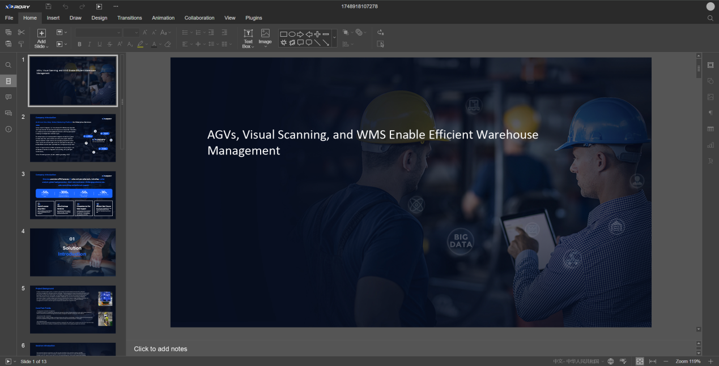Open the Text Box dropdown
Viewport: 719px width, 366px height.
248,46
